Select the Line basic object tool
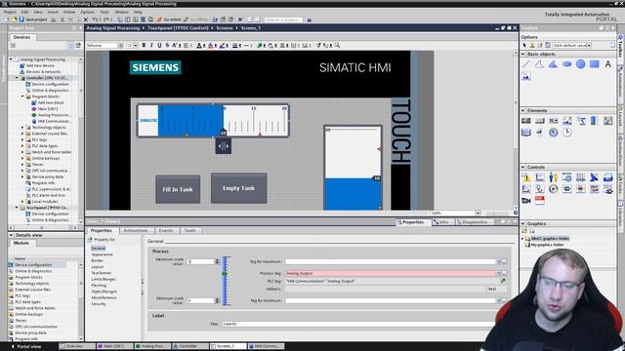Viewport: 625px width, 351px height. point(526,64)
